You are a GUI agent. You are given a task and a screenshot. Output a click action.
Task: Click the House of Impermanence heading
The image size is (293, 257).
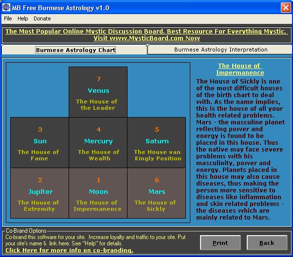pos(239,69)
